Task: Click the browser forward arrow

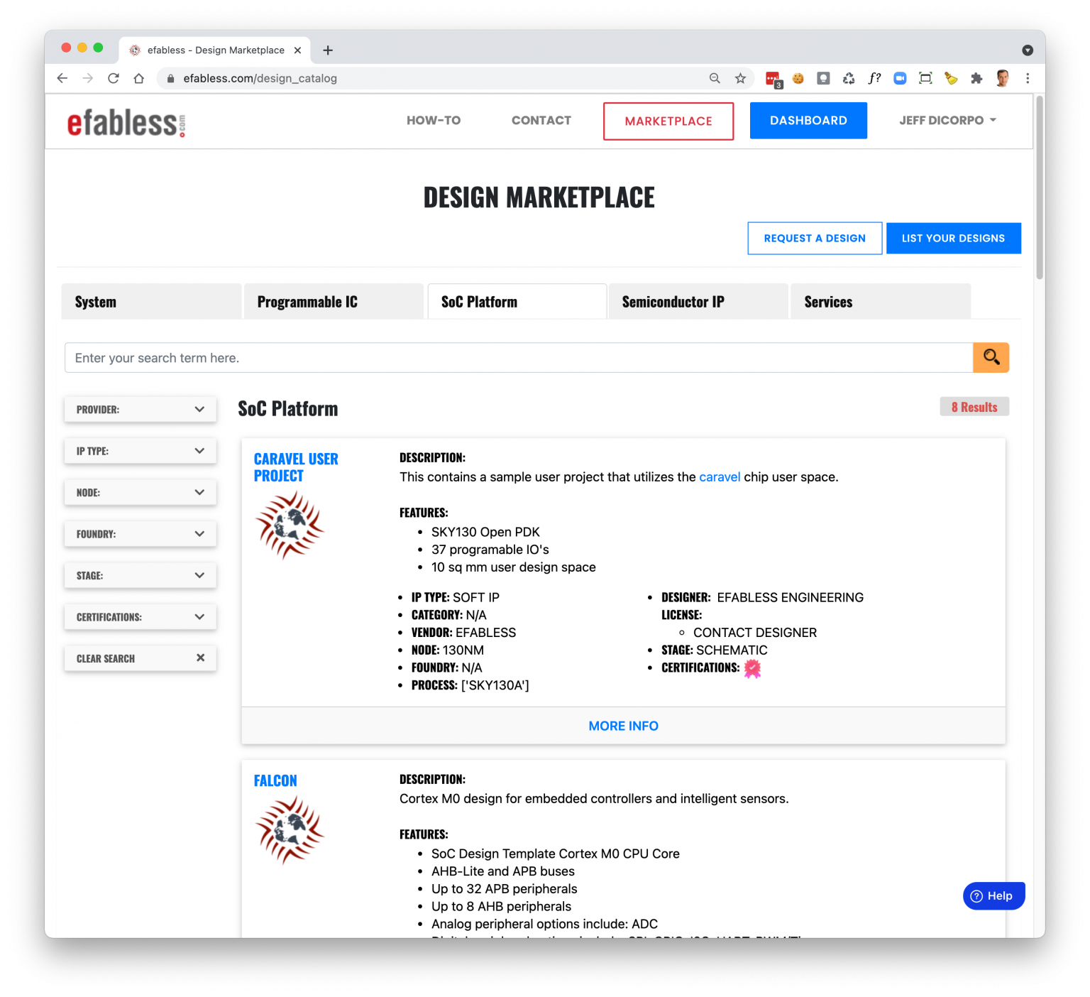Action: coord(88,78)
